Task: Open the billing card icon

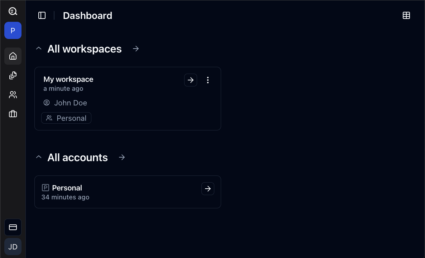Action: click(13, 227)
